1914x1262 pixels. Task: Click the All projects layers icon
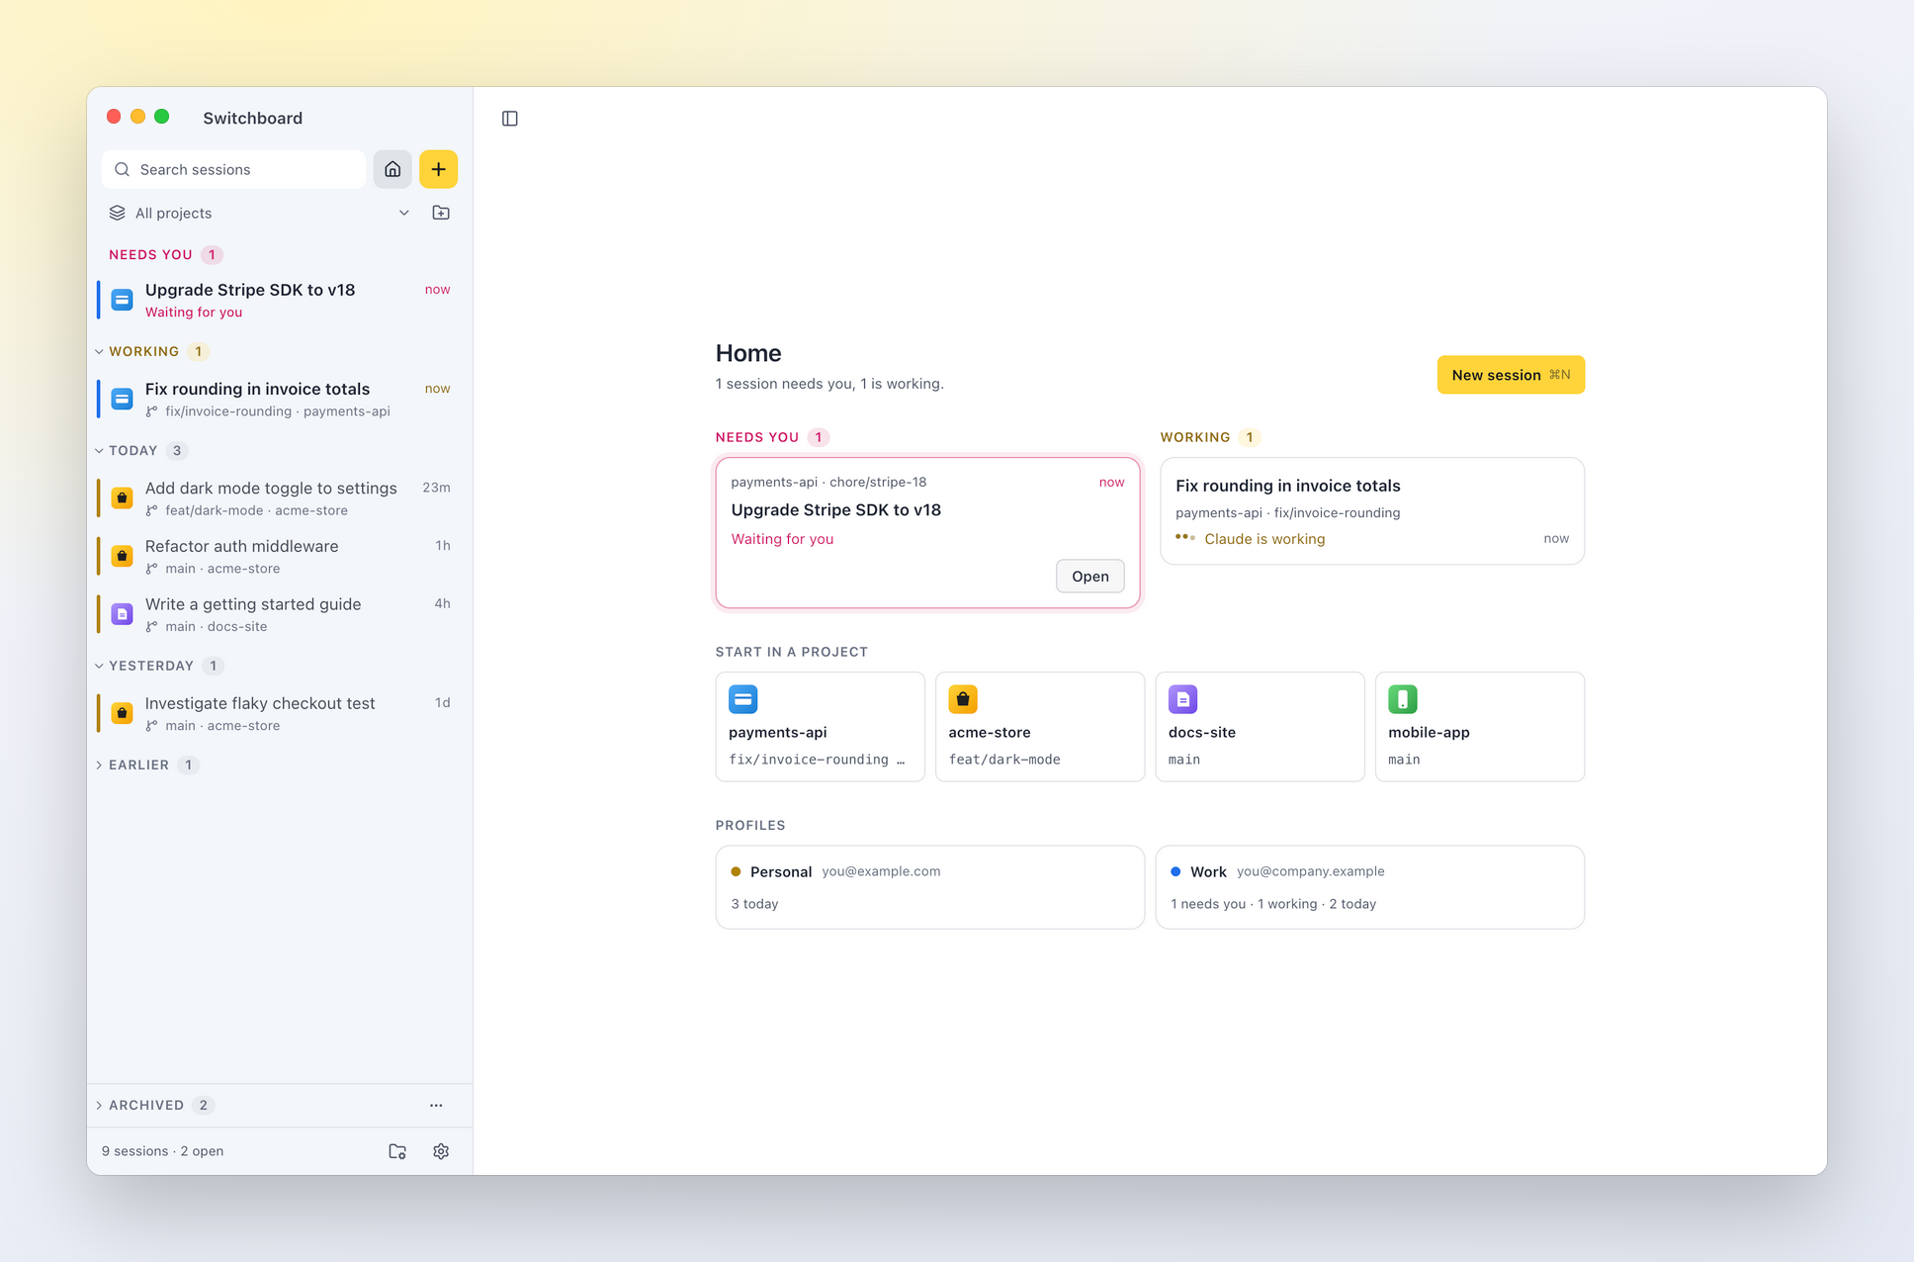[118, 213]
